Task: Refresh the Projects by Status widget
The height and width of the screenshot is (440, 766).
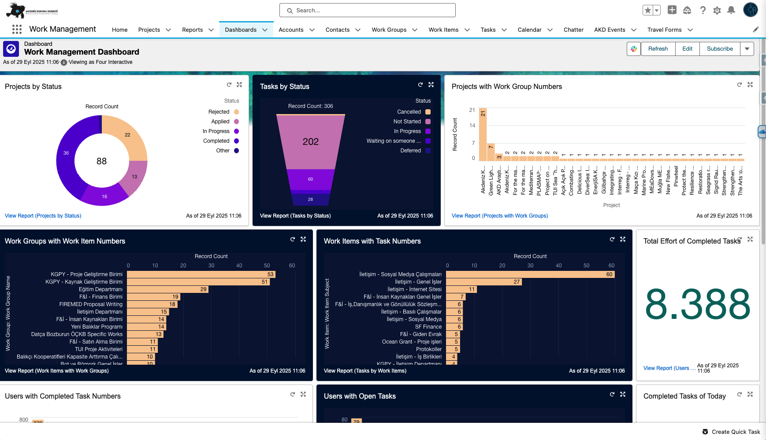Action: pyautogui.click(x=229, y=85)
